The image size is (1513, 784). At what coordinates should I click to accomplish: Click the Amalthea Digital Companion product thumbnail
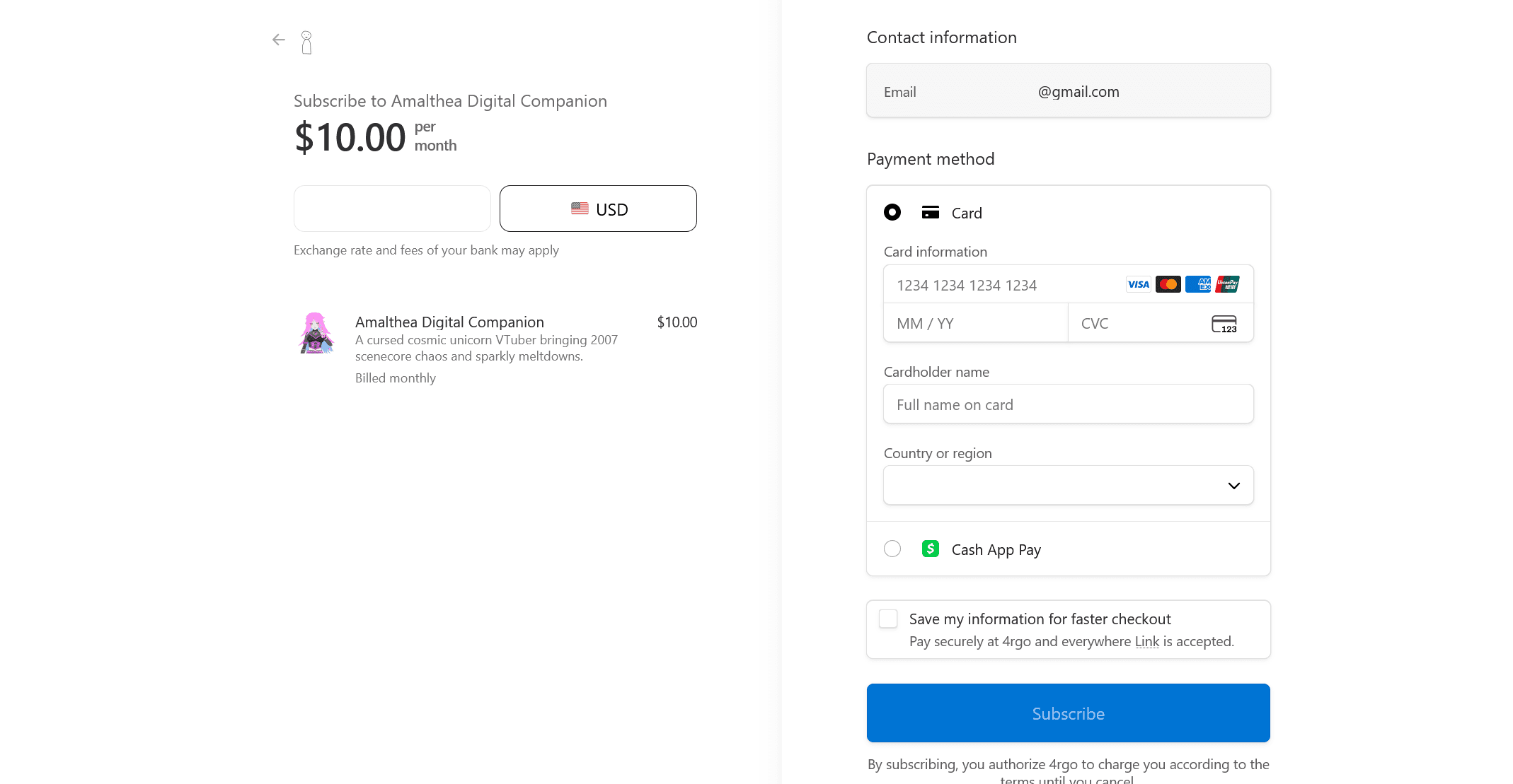pyautogui.click(x=317, y=332)
